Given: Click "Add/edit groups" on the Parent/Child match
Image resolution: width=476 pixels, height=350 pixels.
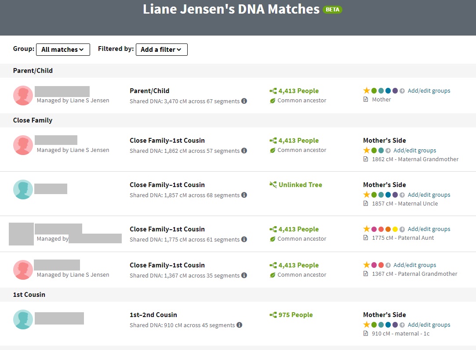Looking at the screenshot, I should coord(429,90).
